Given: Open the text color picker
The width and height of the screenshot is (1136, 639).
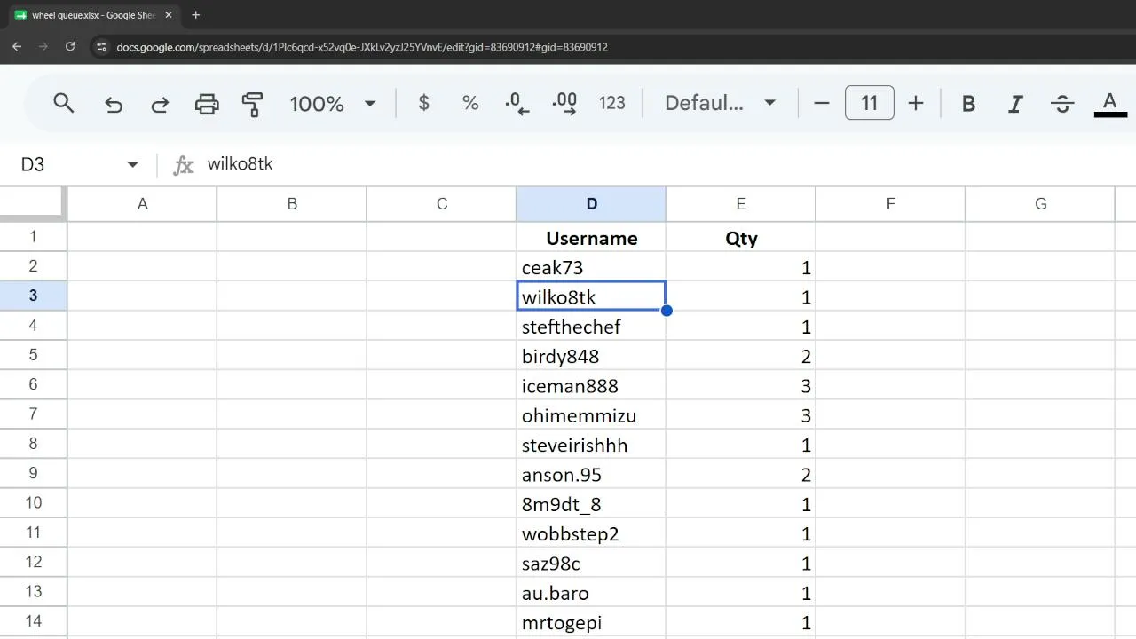Looking at the screenshot, I should tap(1109, 104).
